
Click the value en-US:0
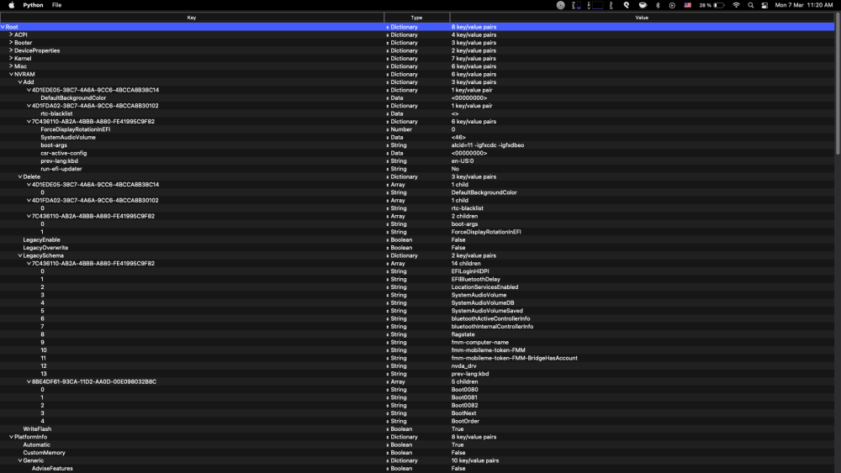coord(463,160)
